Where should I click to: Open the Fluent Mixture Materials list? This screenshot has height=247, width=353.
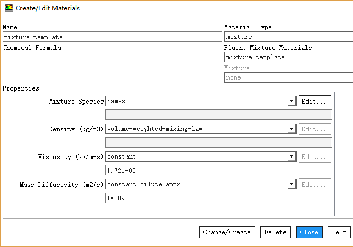[x=289, y=58]
